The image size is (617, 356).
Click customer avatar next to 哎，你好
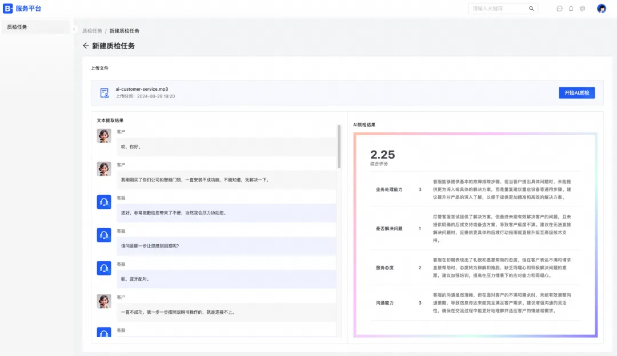tap(104, 136)
